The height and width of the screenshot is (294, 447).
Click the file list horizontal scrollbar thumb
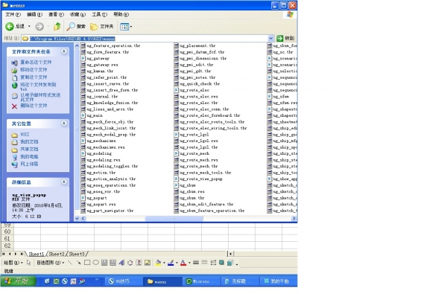click(x=174, y=218)
